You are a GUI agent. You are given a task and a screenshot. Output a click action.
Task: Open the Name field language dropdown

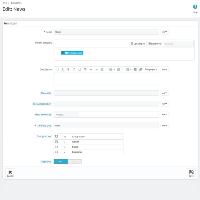pos(164,32)
